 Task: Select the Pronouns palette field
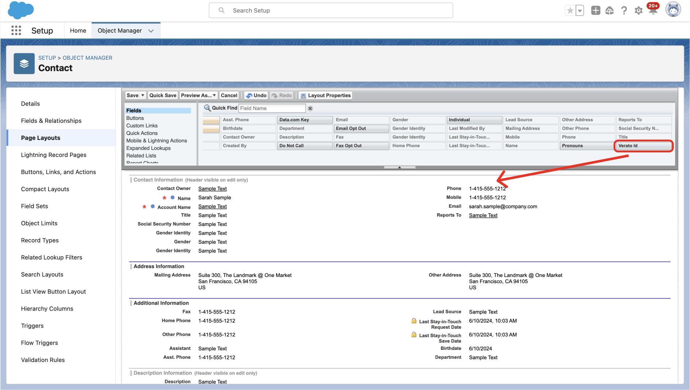tap(587, 146)
